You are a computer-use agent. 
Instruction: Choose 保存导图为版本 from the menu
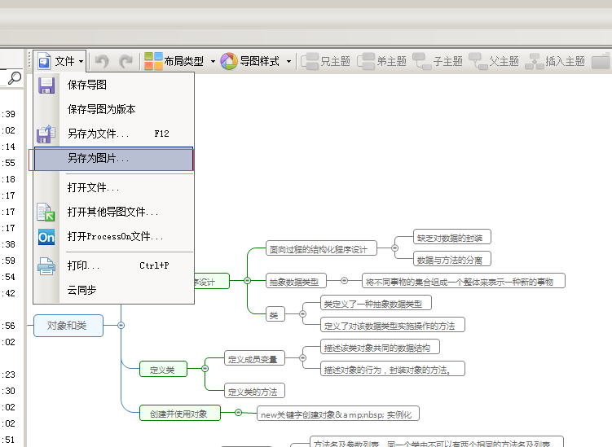pyautogui.click(x=101, y=109)
